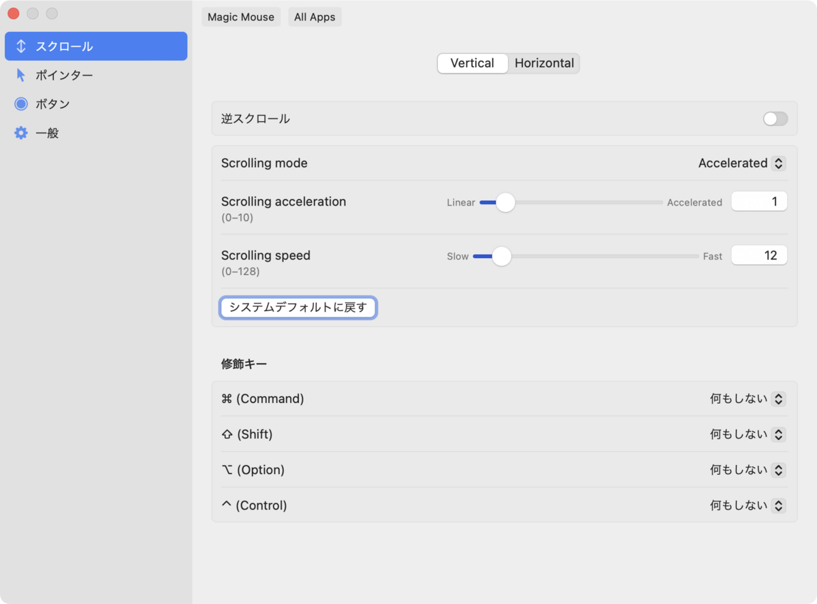Switch to the All Apps tab
The height and width of the screenshot is (604, 817).
(x=315, y=17)
